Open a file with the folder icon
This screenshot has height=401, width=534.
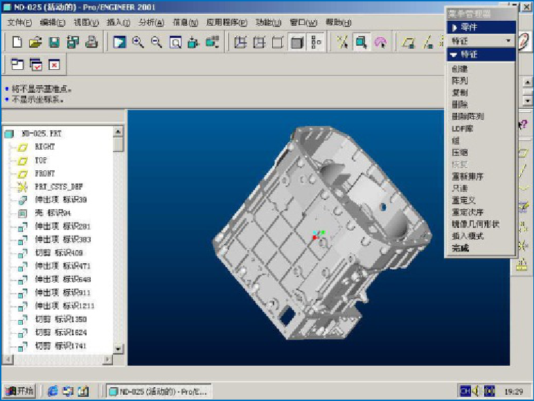[x=36, y=42]
